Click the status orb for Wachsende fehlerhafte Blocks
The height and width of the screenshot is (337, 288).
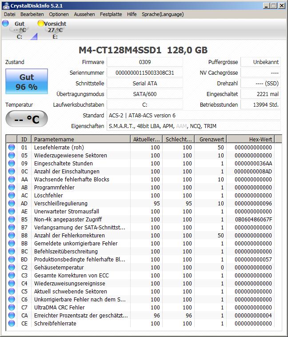[12, 179]
